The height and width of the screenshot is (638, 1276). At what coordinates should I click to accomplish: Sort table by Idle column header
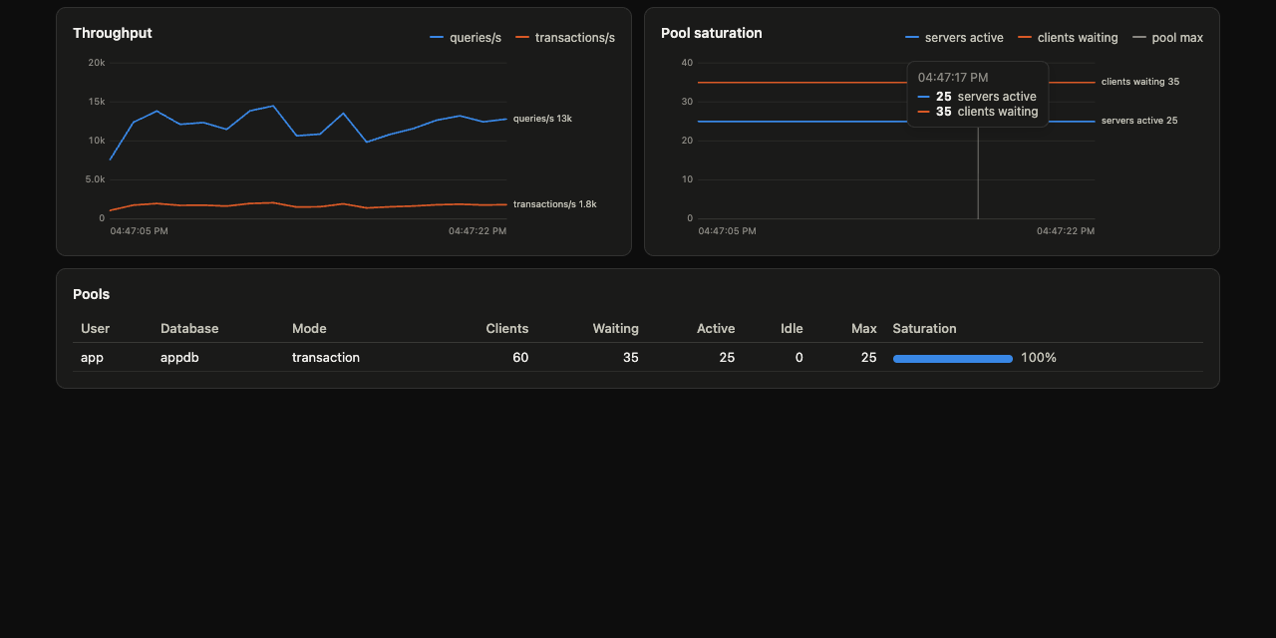(x=792, y=328)
